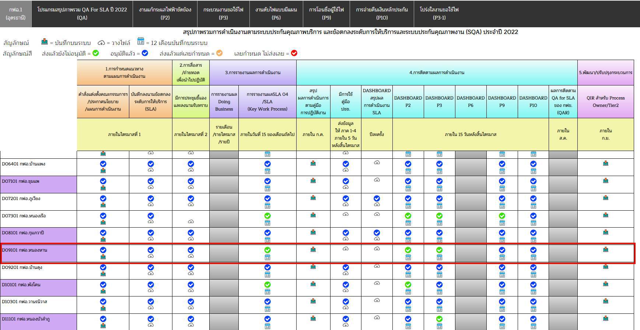Click row label D07201 กฟอ.ภูเวียง
Image resolution: width=640 pixels, height=330 pixels.
coord(21,199)
